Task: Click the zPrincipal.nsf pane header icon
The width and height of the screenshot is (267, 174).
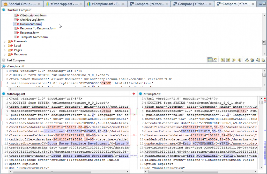Action: point(140,94)
